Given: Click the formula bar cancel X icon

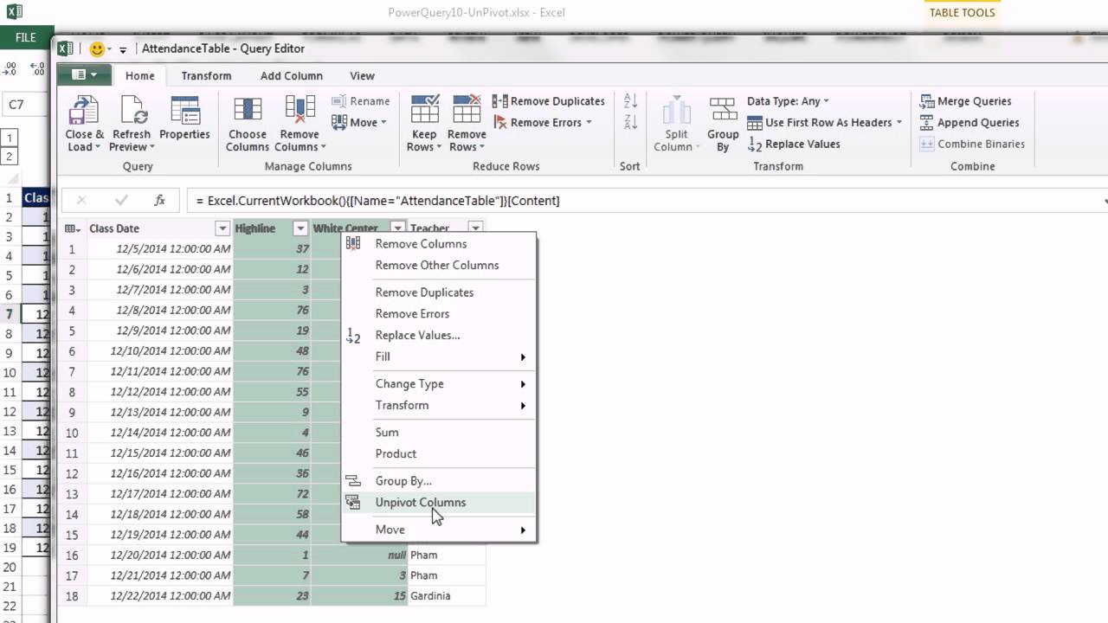Looking at the screenshot, I should 81,200.
